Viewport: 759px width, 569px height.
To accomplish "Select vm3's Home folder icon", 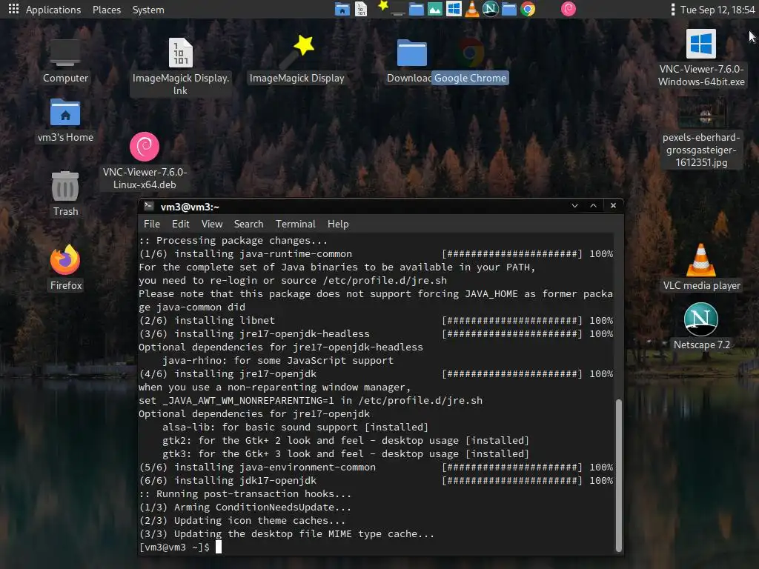I will [x=65, y=121].
